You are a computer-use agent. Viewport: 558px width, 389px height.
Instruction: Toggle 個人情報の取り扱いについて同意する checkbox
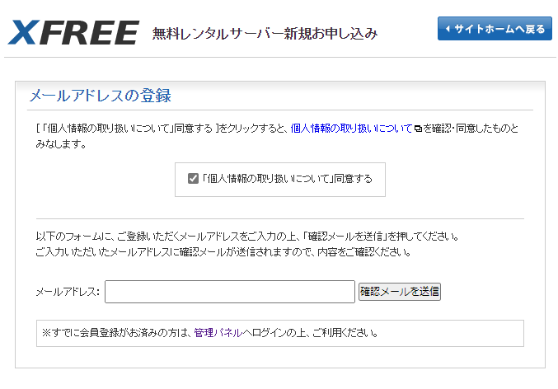193,178
